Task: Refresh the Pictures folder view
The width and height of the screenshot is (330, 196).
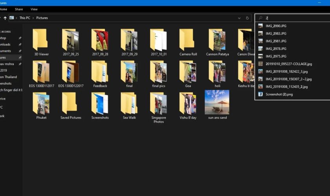Action: pos(247,18)
